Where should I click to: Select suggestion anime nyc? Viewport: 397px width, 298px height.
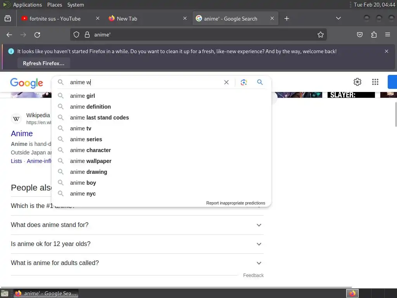click(161, 194)
